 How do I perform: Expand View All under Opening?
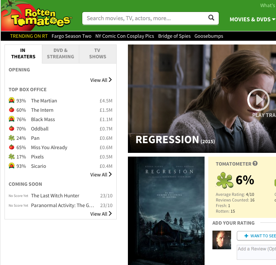pos(101,80)
